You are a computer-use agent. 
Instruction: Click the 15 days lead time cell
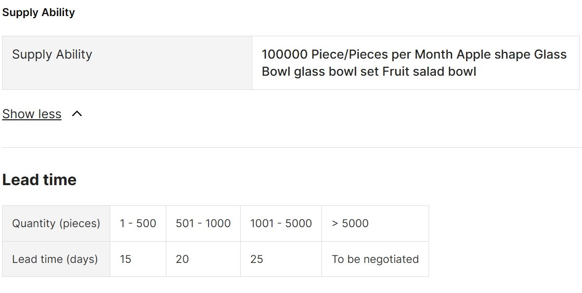point(138,259)
